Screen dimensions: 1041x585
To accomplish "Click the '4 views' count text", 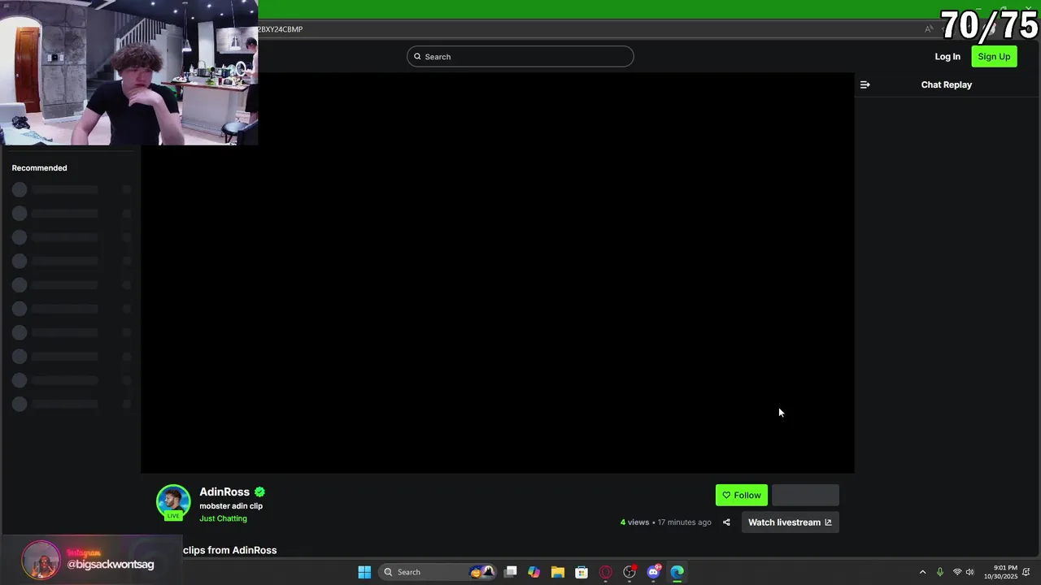I will (x=634, y=522).
